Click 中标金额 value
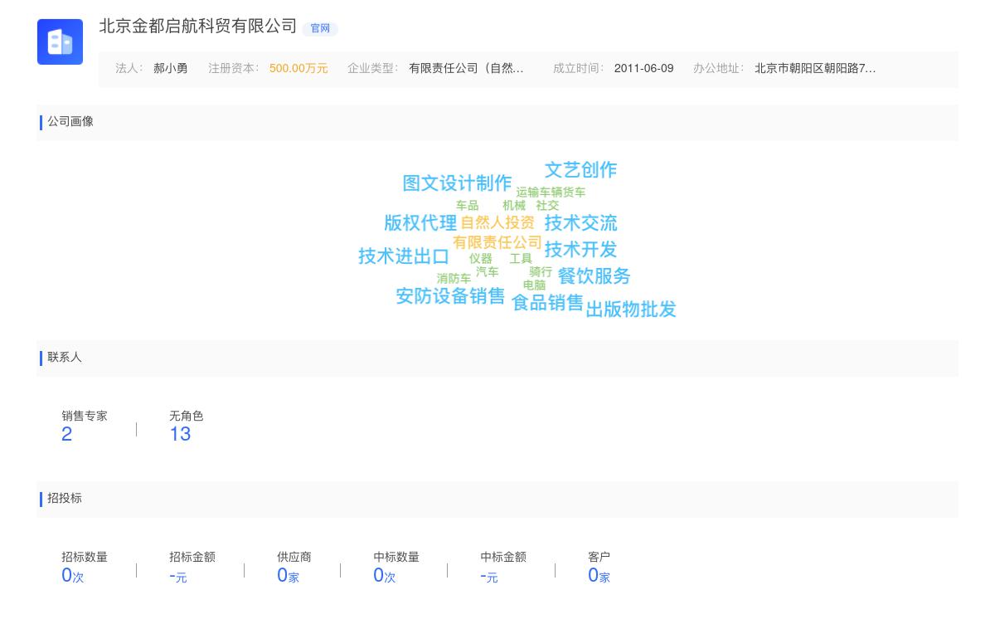The height and width of the screenshot is (624, 995). 489,576
